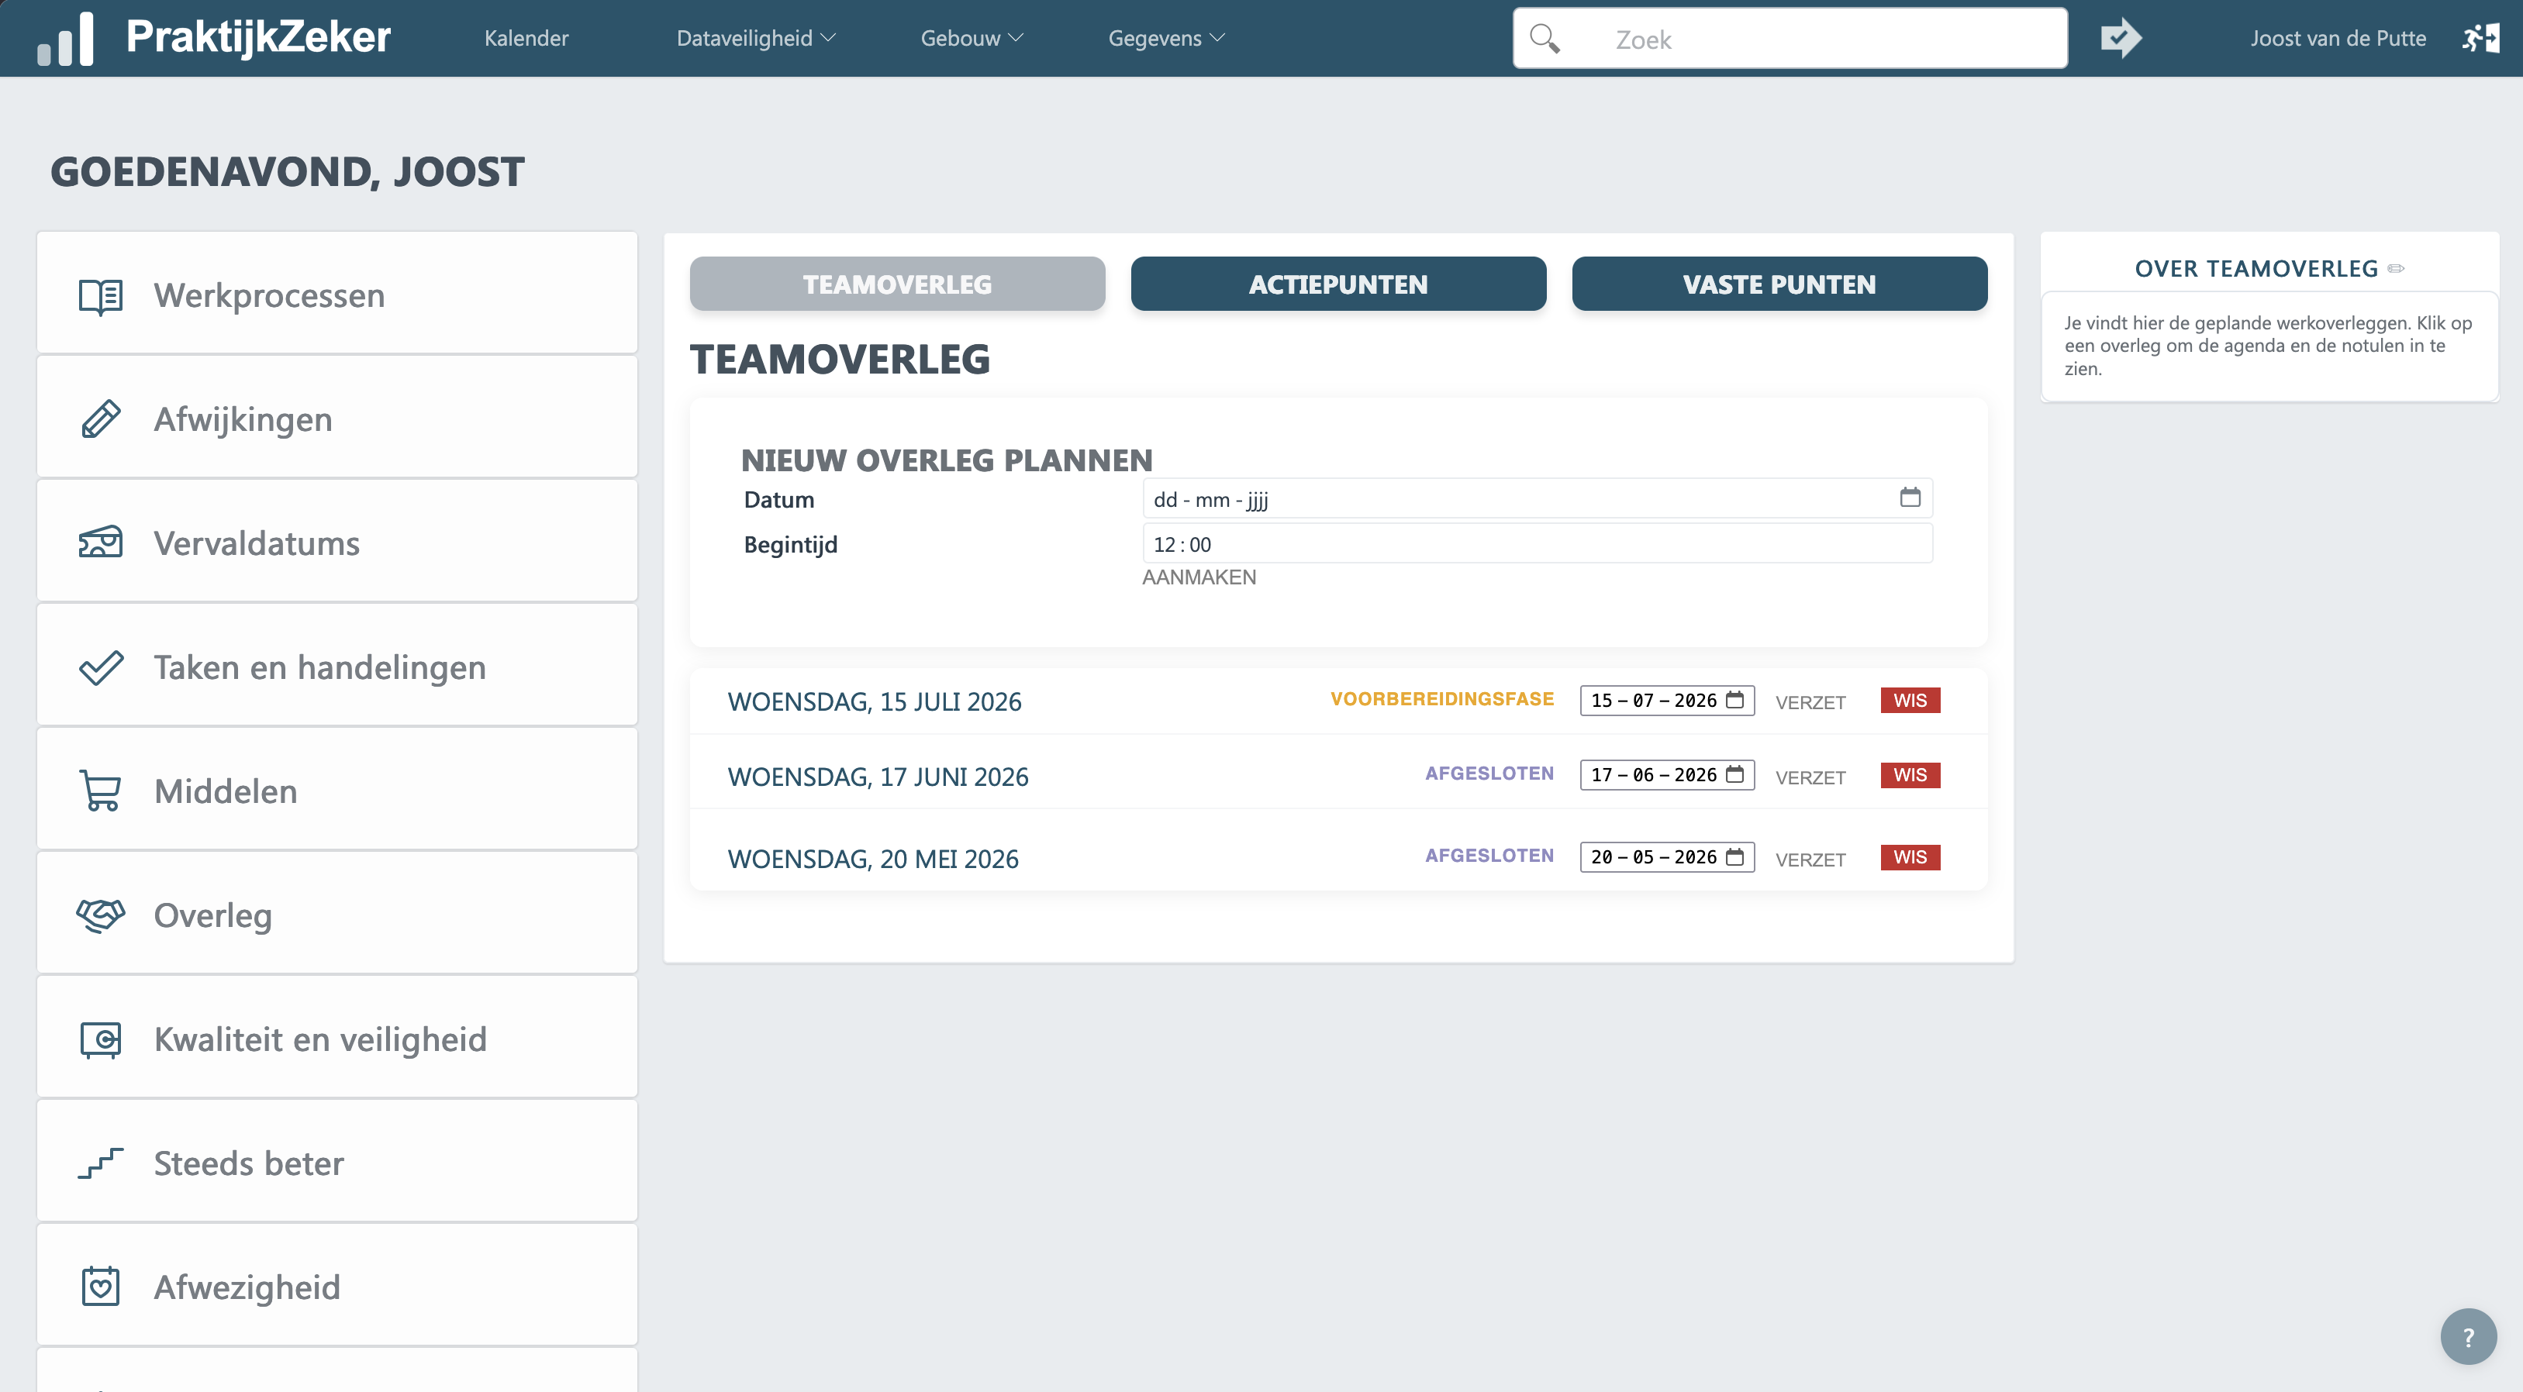Viewport: 2523px width, 1392px height.
Task: Open the Kalender menu item
Action: click(526, 38)
